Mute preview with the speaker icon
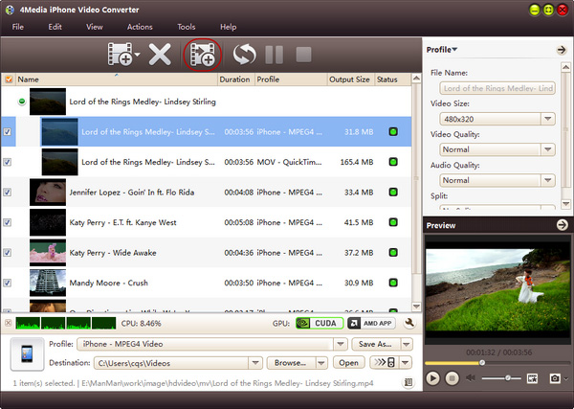Screen dimensions: 574x409 (471, 378)
